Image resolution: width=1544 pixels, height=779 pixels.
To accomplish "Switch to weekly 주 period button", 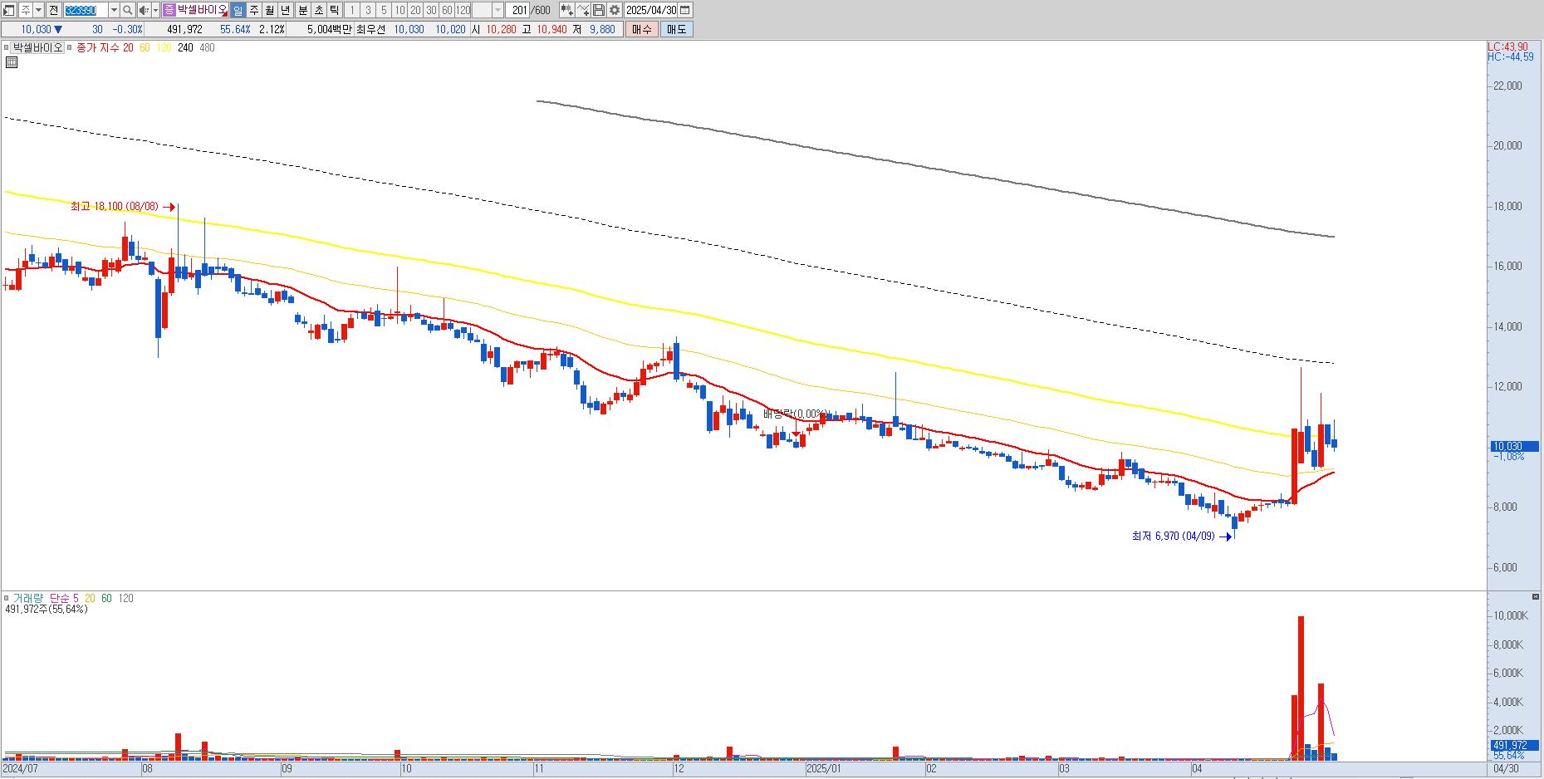I will coord(254,10).
